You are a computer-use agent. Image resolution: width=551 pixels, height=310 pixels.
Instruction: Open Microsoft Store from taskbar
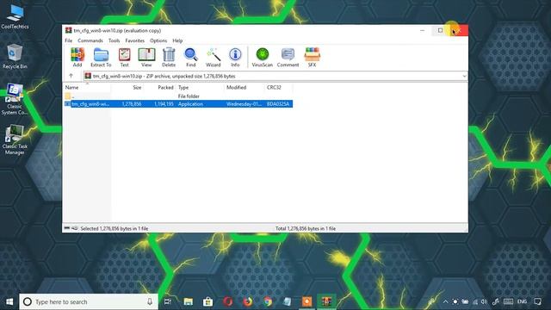pyautogui.click(x=208, y=301)
